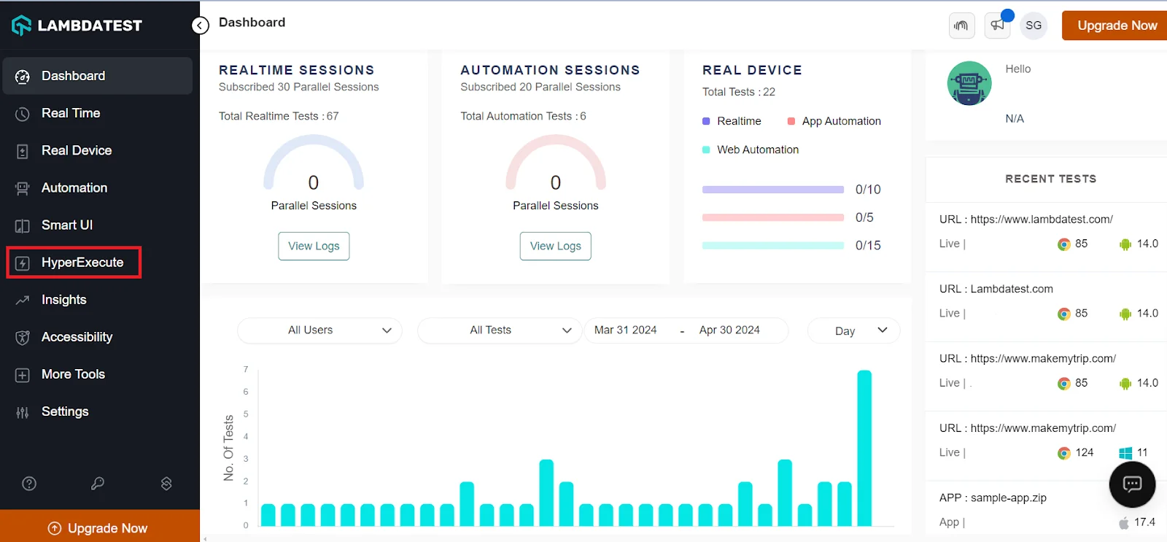View Logs for Realtime Sessions
Image resolution: width=1167 pixels, height=542 pixels.
[314, 246]
